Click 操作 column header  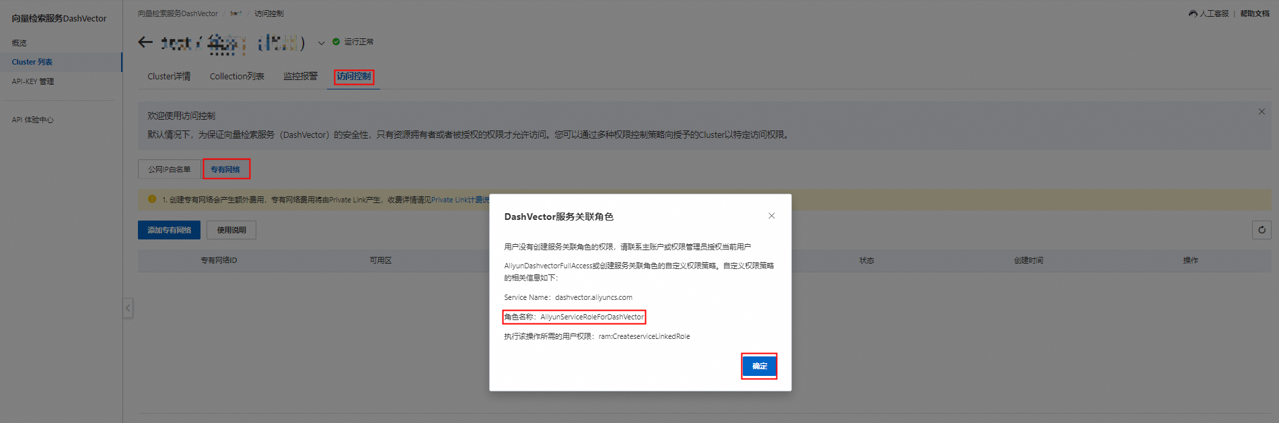pyautogui.click(x=1191, y=260)
